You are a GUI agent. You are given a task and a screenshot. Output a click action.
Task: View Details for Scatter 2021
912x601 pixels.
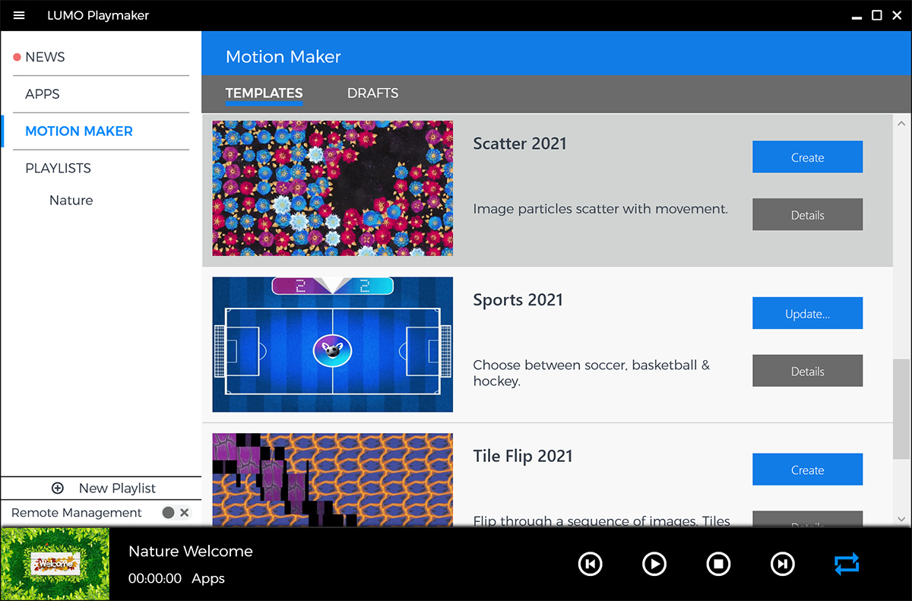click(x=807, y=215)
